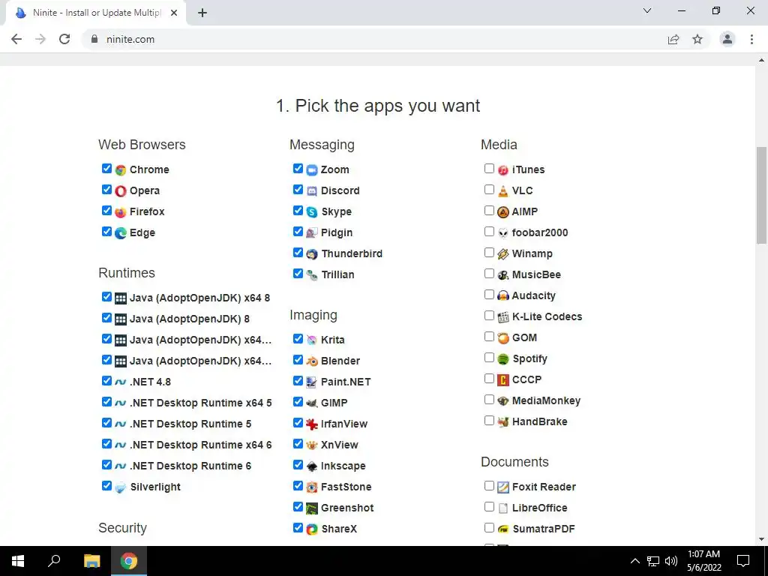Uncheck the Java (AdoptOpenJDK) 8 checkbox
Viewport: 768px width, 576px height.
point(106,318)
